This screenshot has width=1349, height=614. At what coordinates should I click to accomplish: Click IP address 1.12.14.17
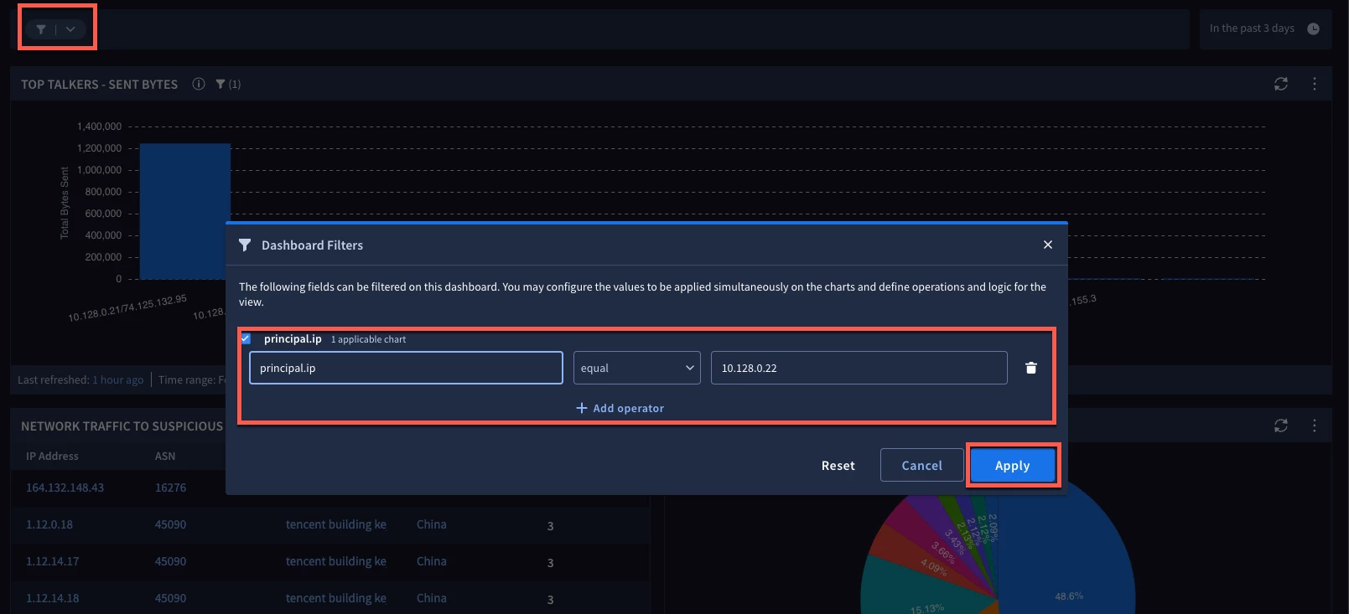click(52, 561)
